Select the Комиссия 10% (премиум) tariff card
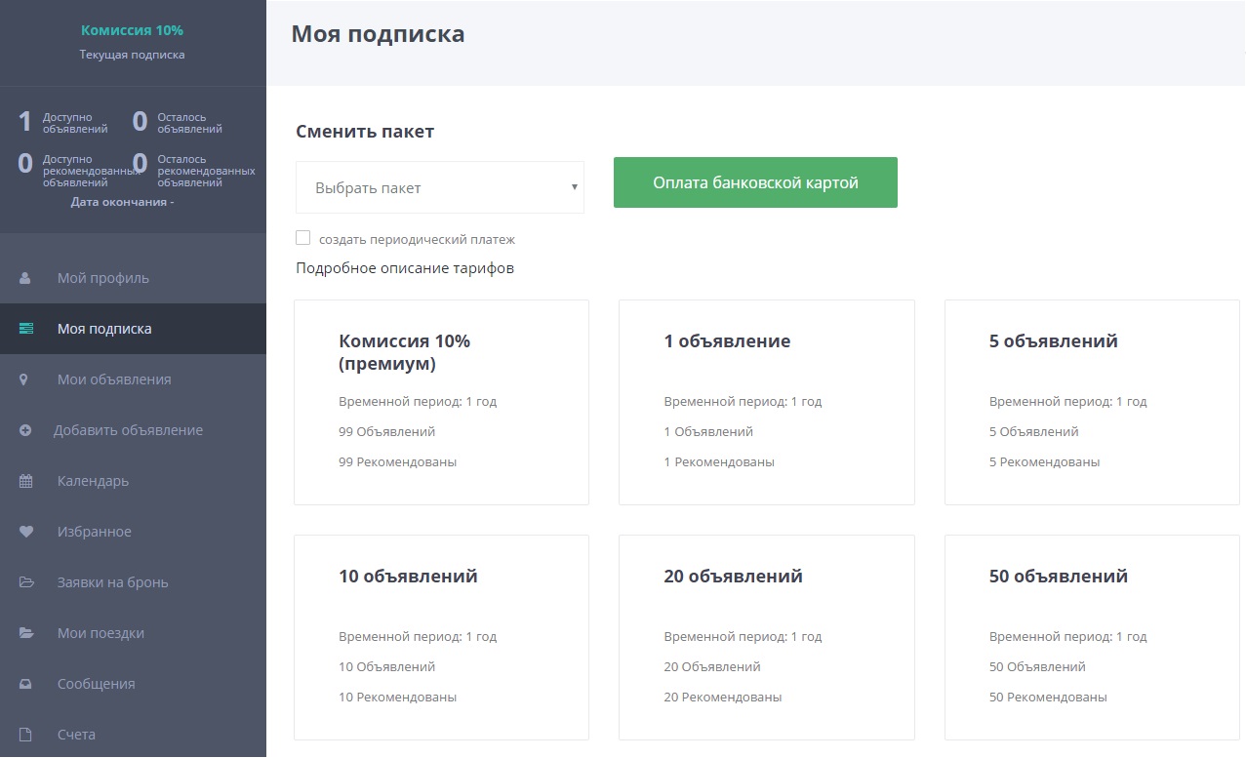This screenshot has width=1246, height=758. point(441,402)
